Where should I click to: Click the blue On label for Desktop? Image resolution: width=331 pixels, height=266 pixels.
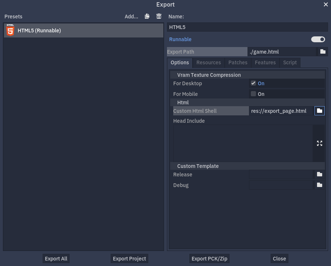point(261,83)
